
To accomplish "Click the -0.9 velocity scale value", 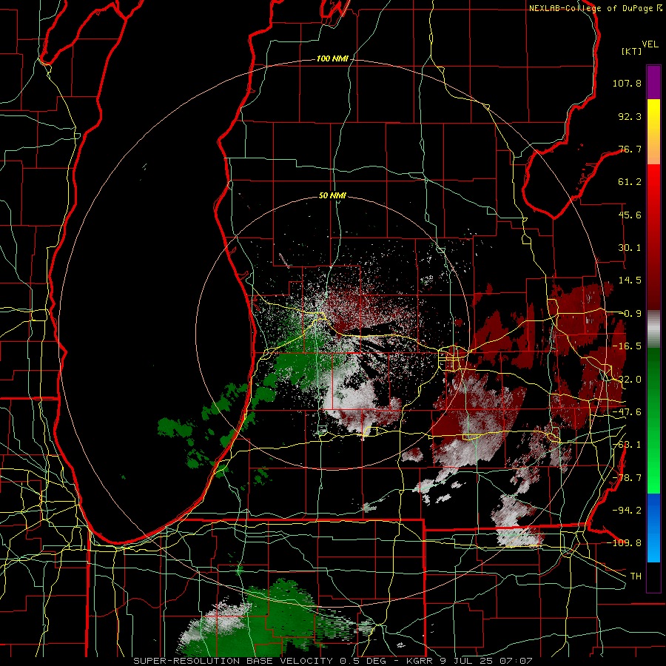I will [630, 314].
